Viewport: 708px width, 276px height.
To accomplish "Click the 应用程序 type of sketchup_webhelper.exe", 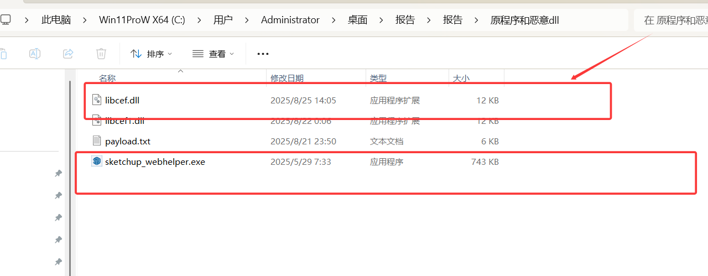I will pos(387,162).
